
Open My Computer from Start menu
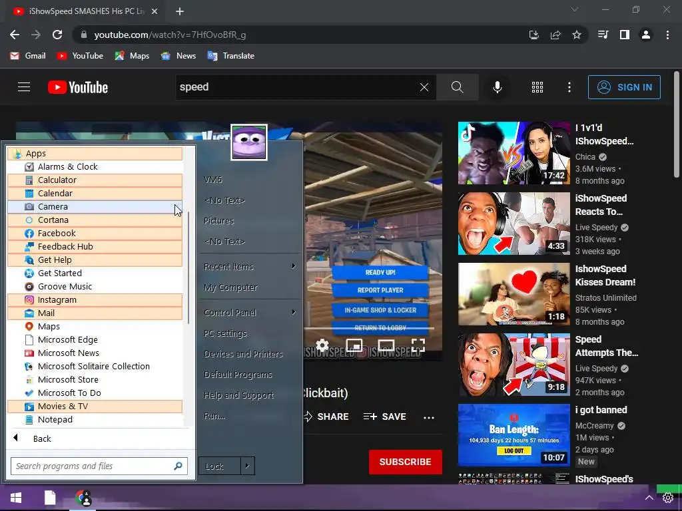tap(230, 287)
